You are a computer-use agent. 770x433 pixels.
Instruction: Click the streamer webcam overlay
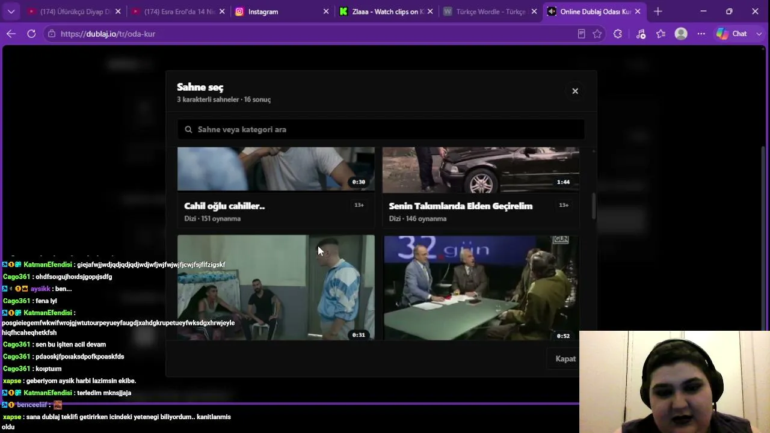pos(674,382)
